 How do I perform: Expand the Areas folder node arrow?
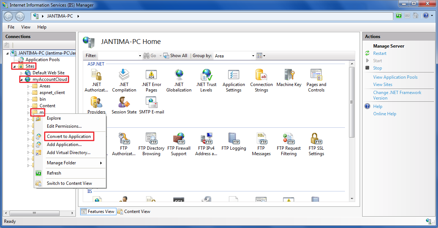coord(28,86)
